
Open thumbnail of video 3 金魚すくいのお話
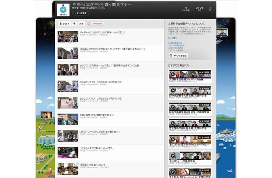[x=68, y=70]
